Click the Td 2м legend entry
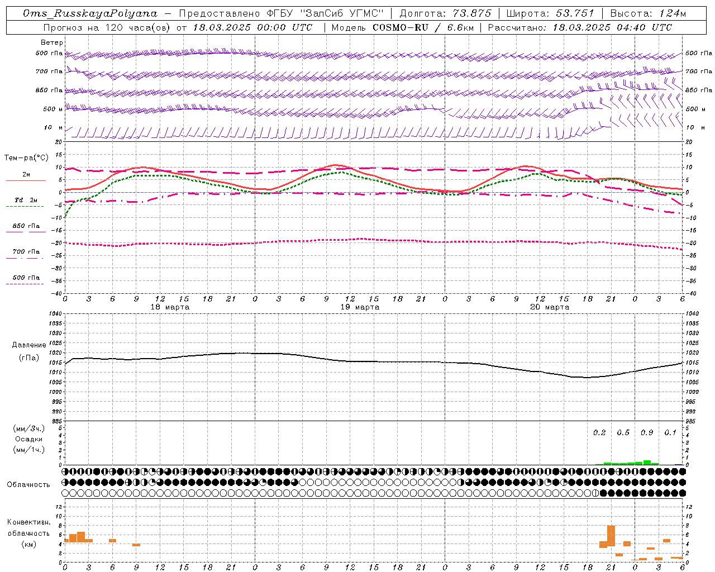Screen dimensions: 715x572 click(26, 200)
